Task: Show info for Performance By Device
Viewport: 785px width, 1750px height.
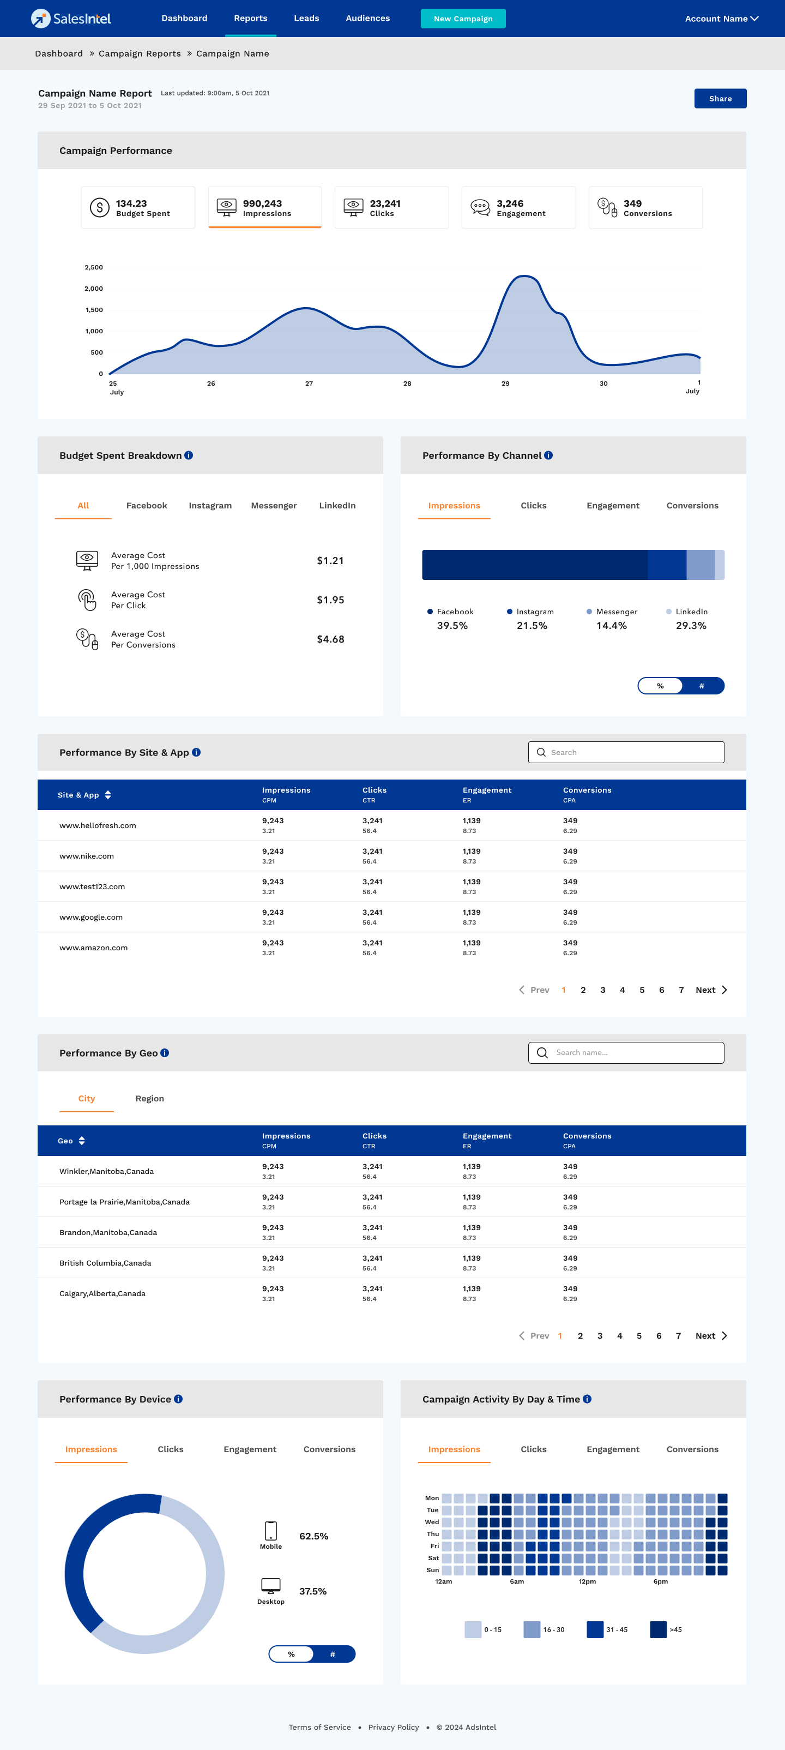Action: [x=179, y=1399]
